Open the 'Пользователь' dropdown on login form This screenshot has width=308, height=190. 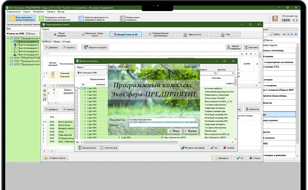pyautogui.click(x=196, y=119)
